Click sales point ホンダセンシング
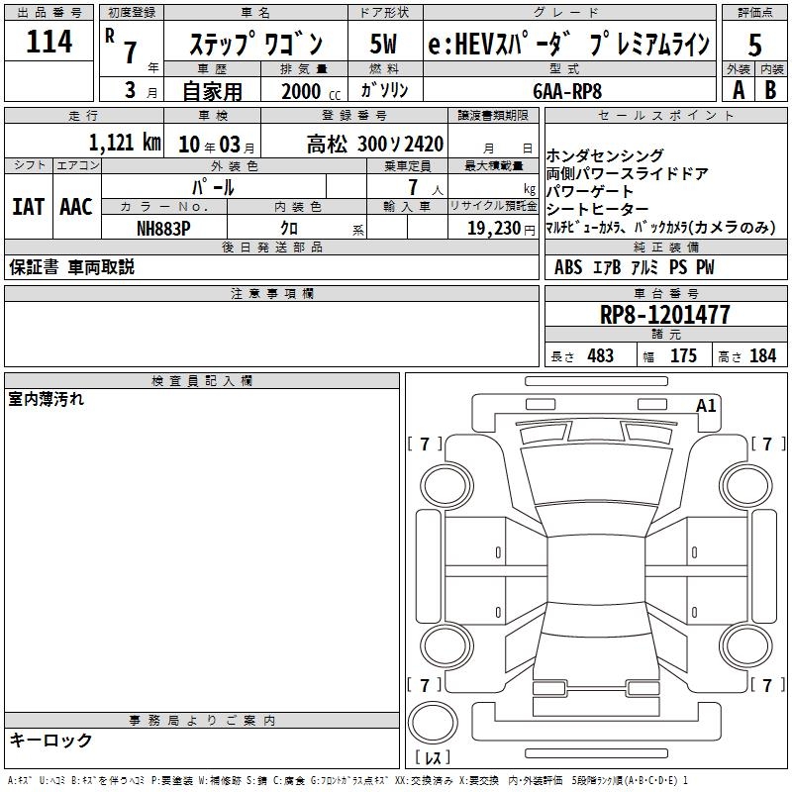The width and height of the screenshot is (792, 792). point(605,155)
